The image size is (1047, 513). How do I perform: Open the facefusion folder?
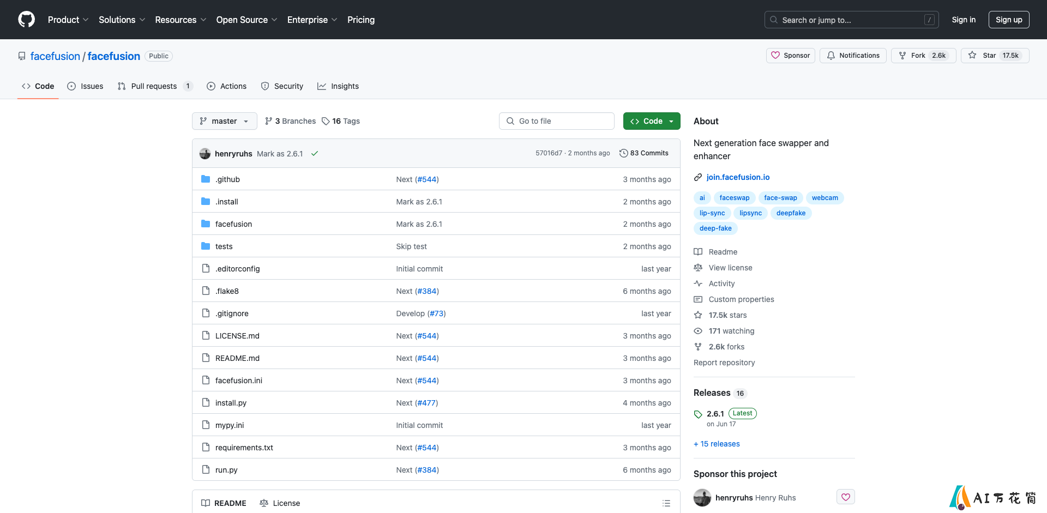tap(233, 224)
